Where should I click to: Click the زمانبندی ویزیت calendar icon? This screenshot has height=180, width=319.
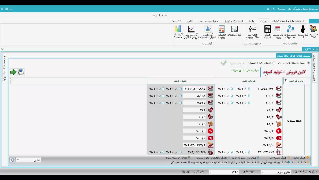tap(277, 30)
